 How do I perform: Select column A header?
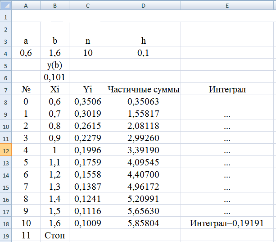pos(26,5)
